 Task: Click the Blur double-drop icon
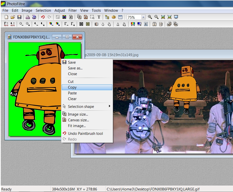pyautogui.click(x=109, y=24)
